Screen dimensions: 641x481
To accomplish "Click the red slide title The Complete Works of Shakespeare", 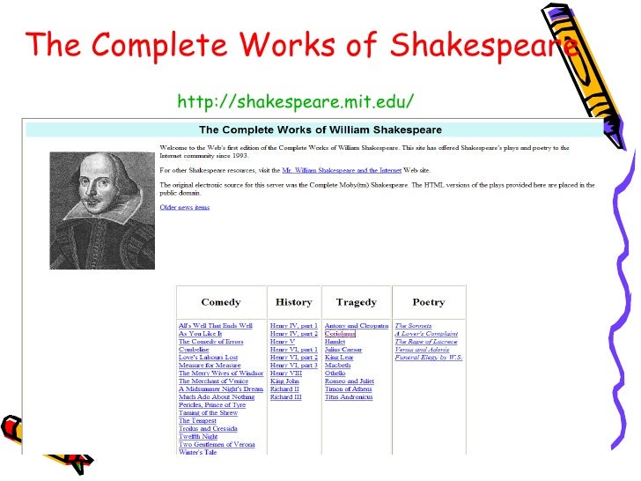I will point(302,45).
